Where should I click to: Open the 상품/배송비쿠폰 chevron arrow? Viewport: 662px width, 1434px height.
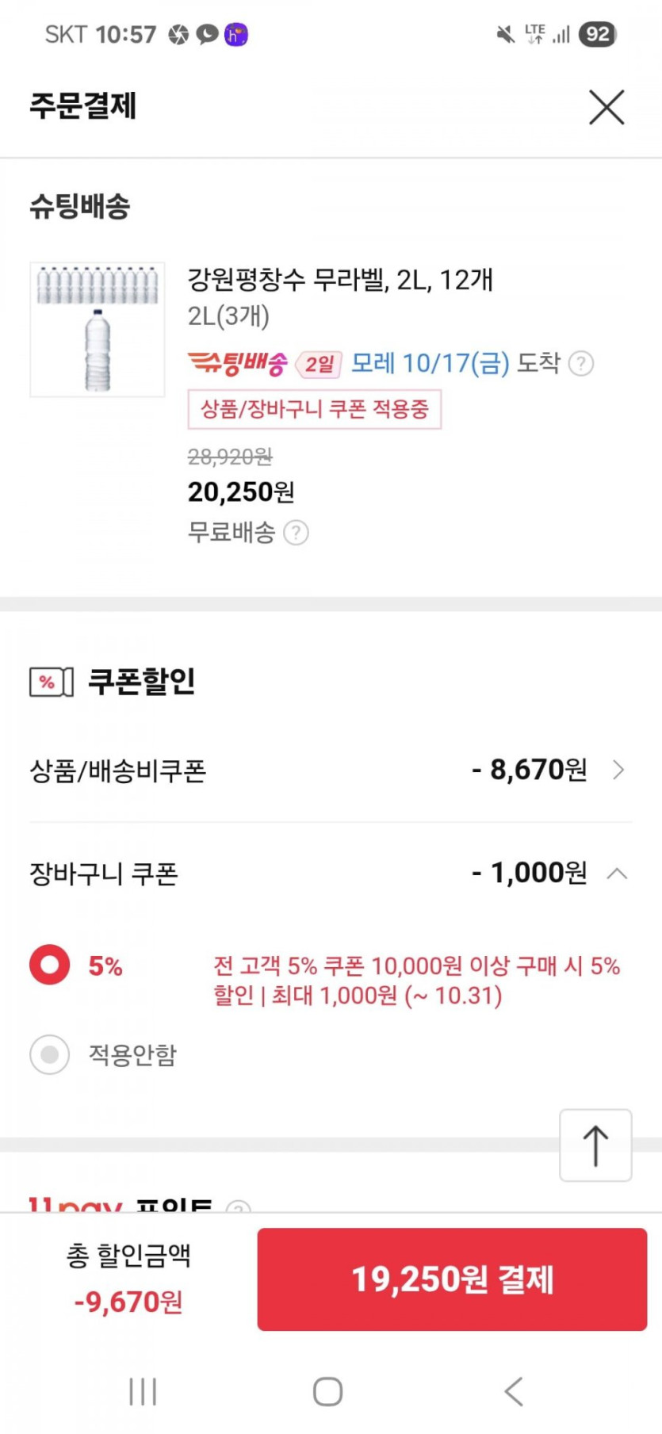tap(618, 770)
